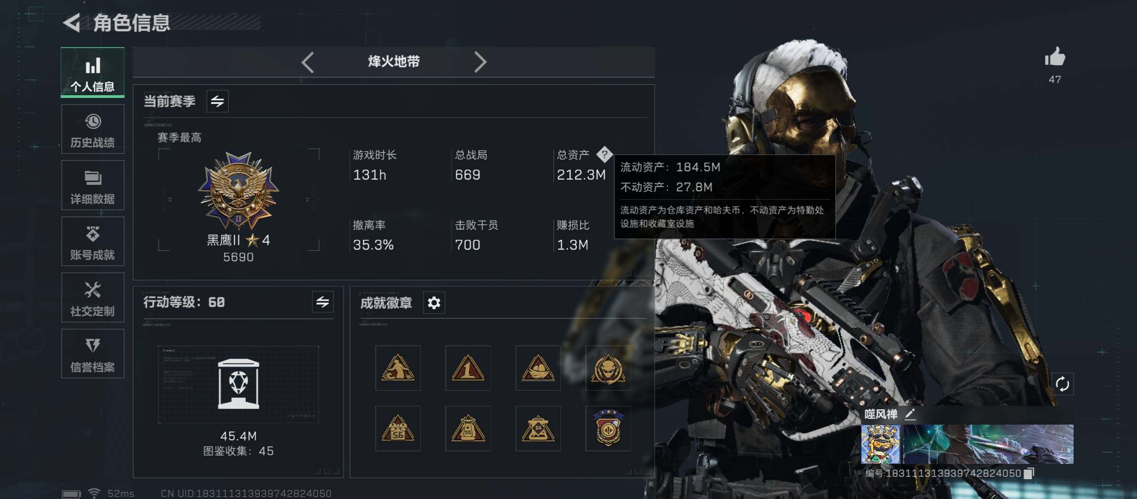Click the player avatar portrait
The image size is (1137, 499).
point(880,444)
